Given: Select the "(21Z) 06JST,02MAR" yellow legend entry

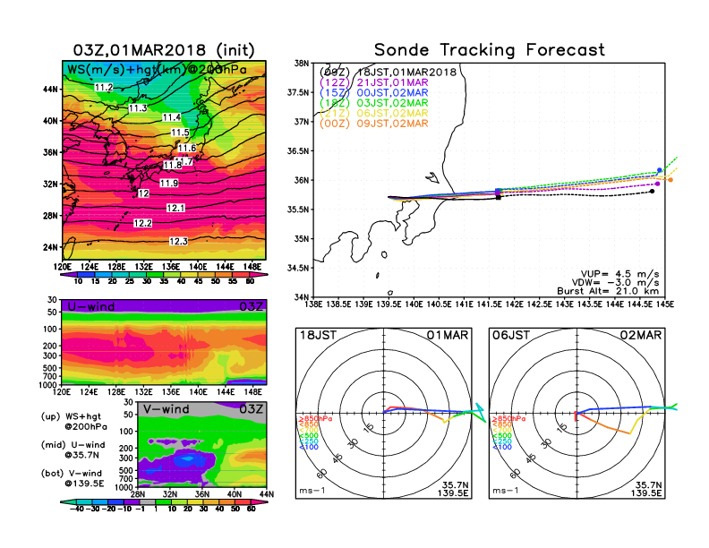Looking at the screenshot, I should click(x=374, y=114).
